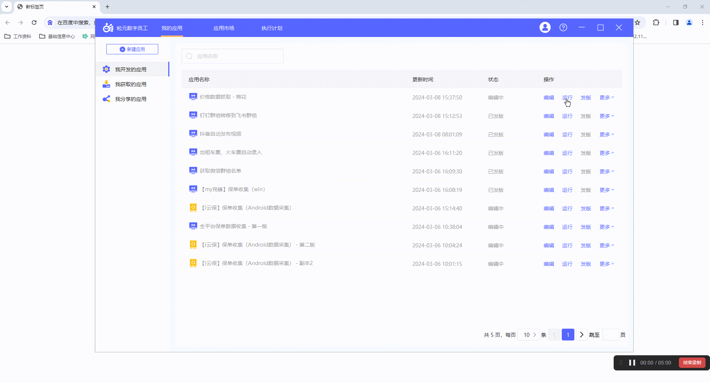Click the 更新时间 column header
Image resolution: width=710 pixels, height=383 pixels.
(423, 79)
